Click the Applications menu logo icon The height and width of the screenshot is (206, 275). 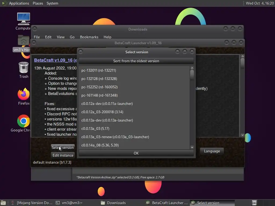[x=4, y=3]
